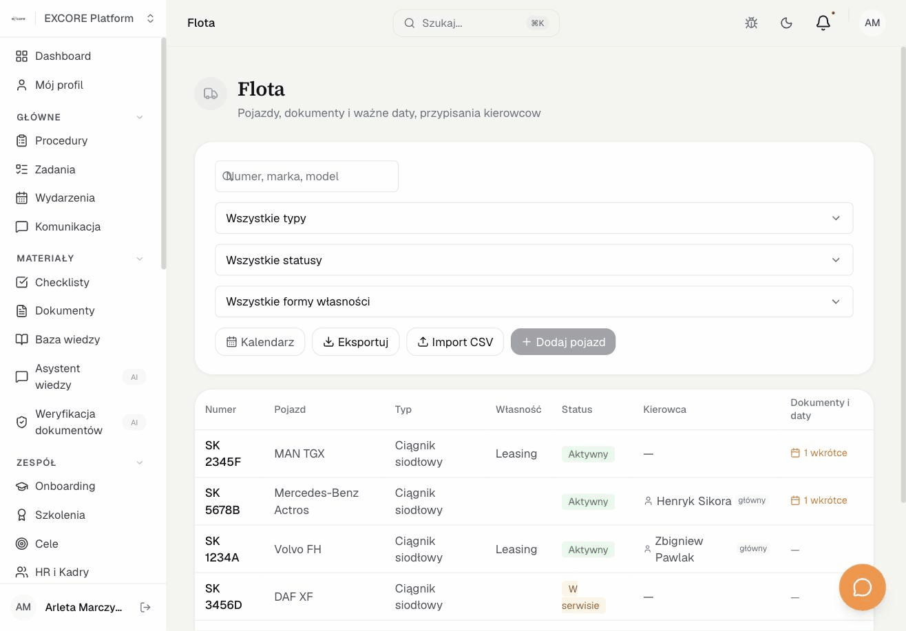This screenshot has width=906, height=631.
Task: Click the Szkolenia award icon
Action: [x=22, y=515]
